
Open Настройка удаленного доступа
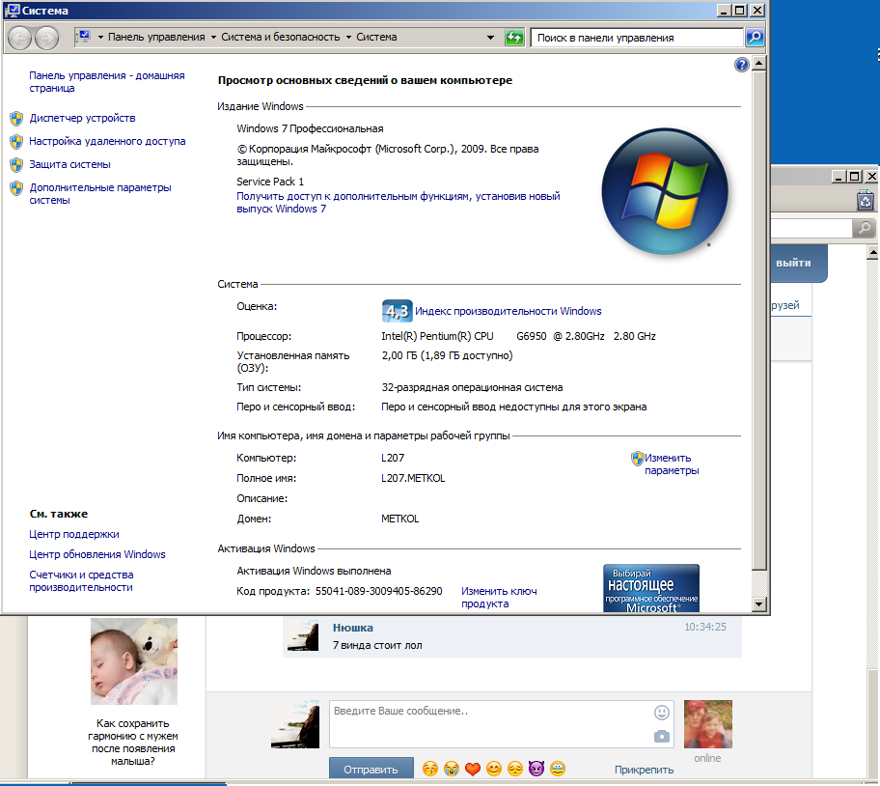[107, 142]
